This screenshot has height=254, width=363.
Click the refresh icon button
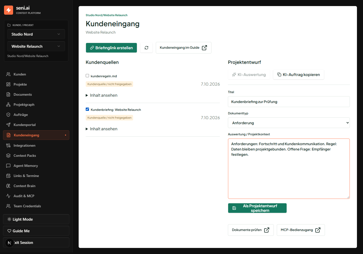pyautogui.click(x=146, y=48)
